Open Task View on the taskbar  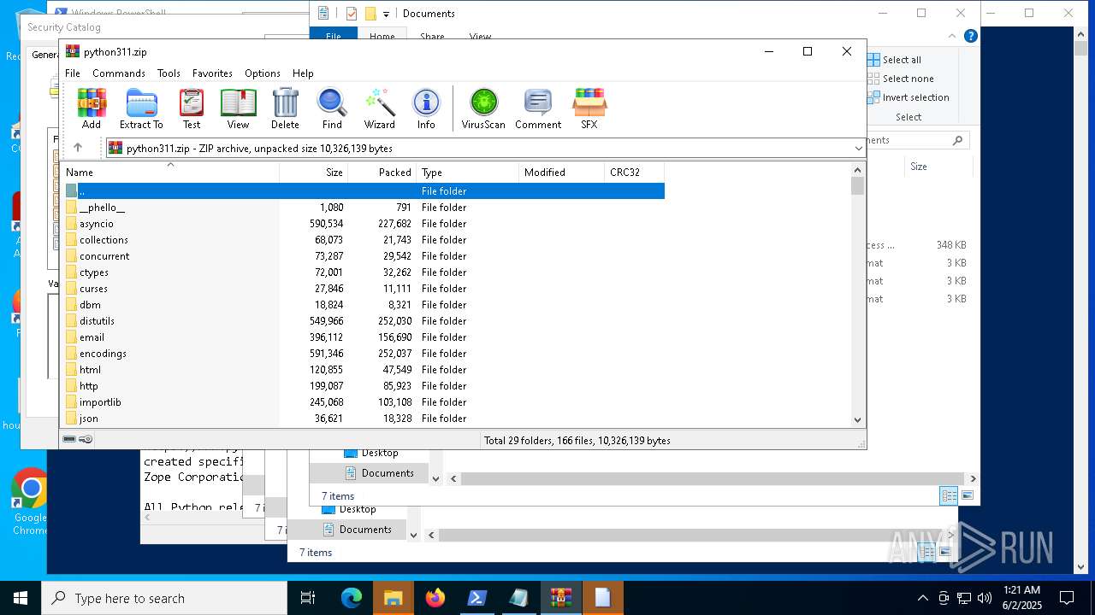(309, 598)
